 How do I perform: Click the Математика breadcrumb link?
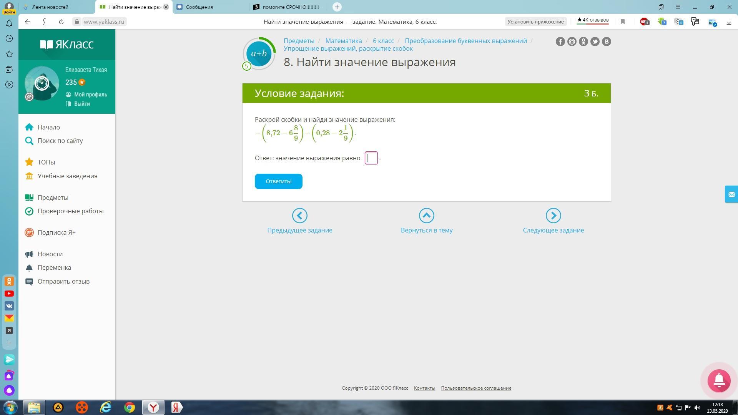[x=343, y=41]
